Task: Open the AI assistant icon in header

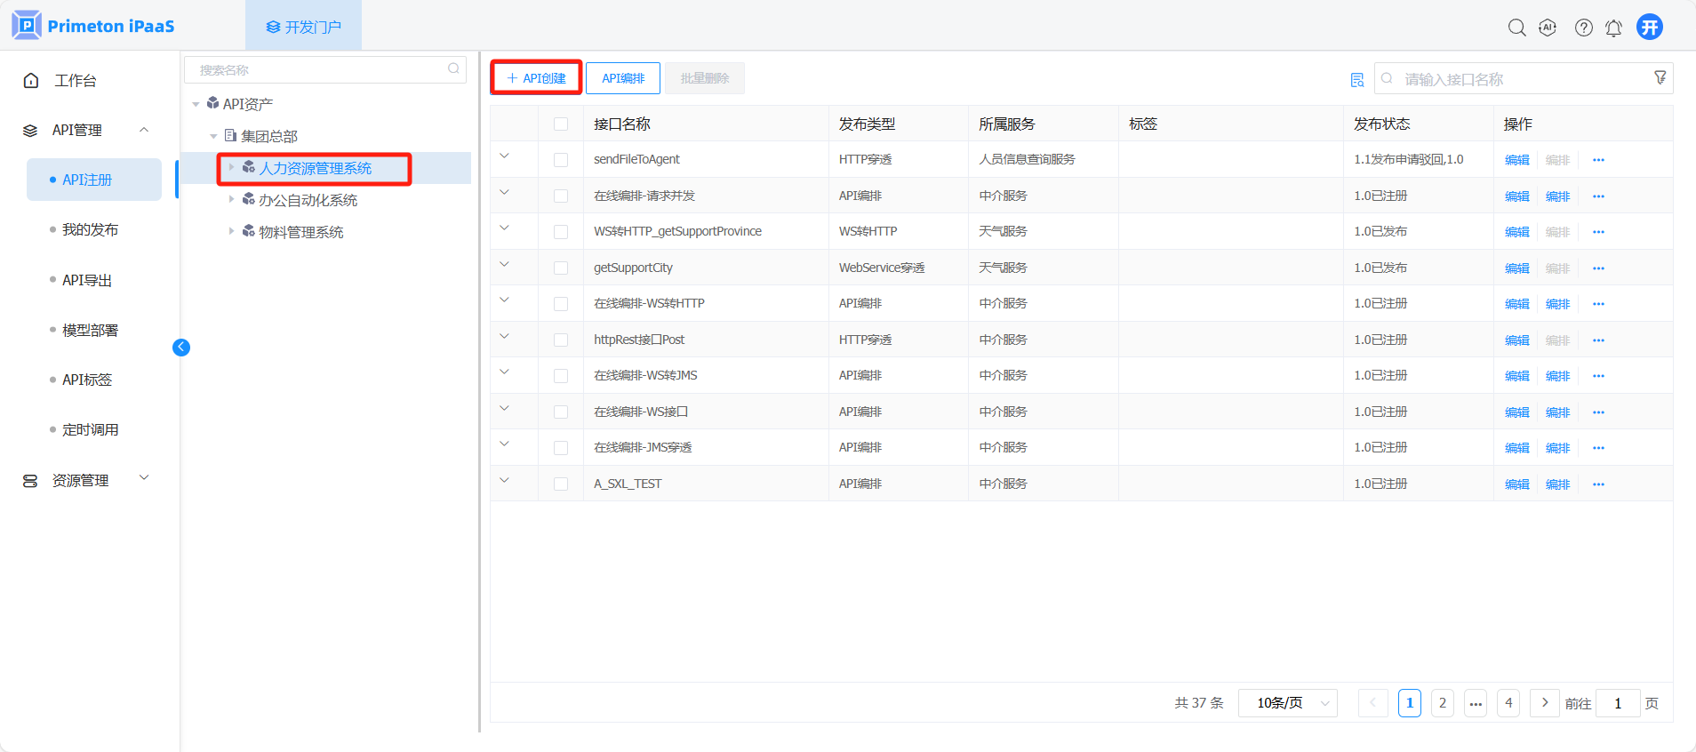Action: [x=1548, y=28]
